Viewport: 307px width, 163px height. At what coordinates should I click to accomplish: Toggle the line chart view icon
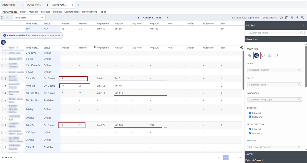pos(7,18)
